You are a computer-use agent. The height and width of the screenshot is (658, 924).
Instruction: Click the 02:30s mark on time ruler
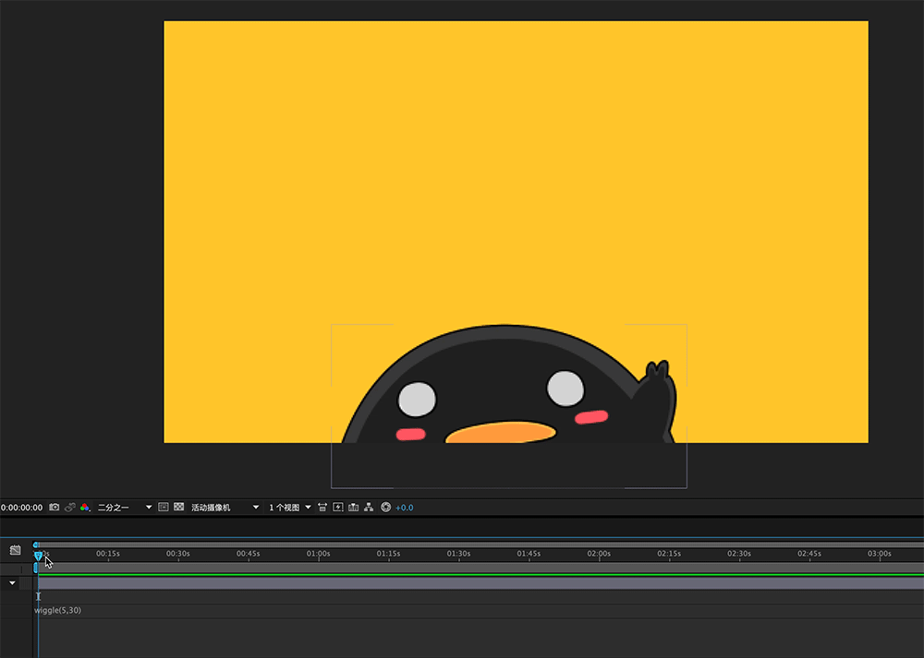[739, 553]
